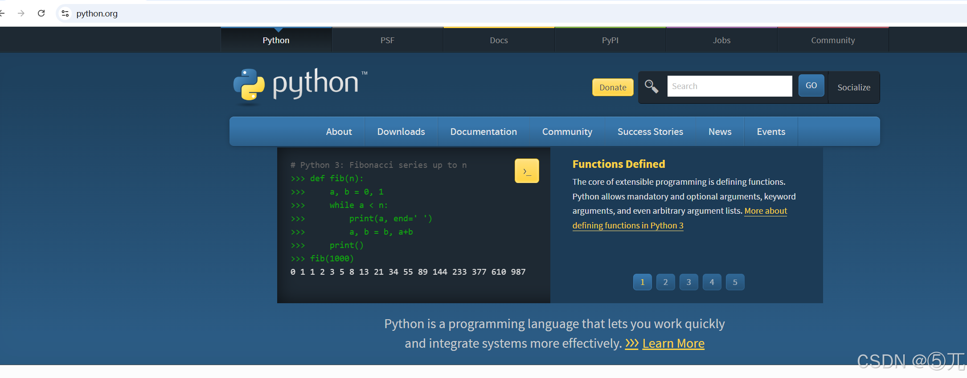The image size is (967, 378).
Task: Open the Jobs top tab
Action: click(722, 40)
